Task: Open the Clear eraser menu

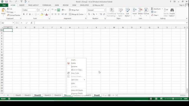Action: (155, 15)
